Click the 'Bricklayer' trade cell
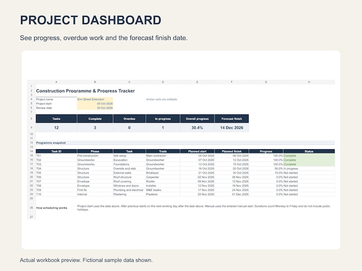362x271 pixels. [x=163, y=173]
